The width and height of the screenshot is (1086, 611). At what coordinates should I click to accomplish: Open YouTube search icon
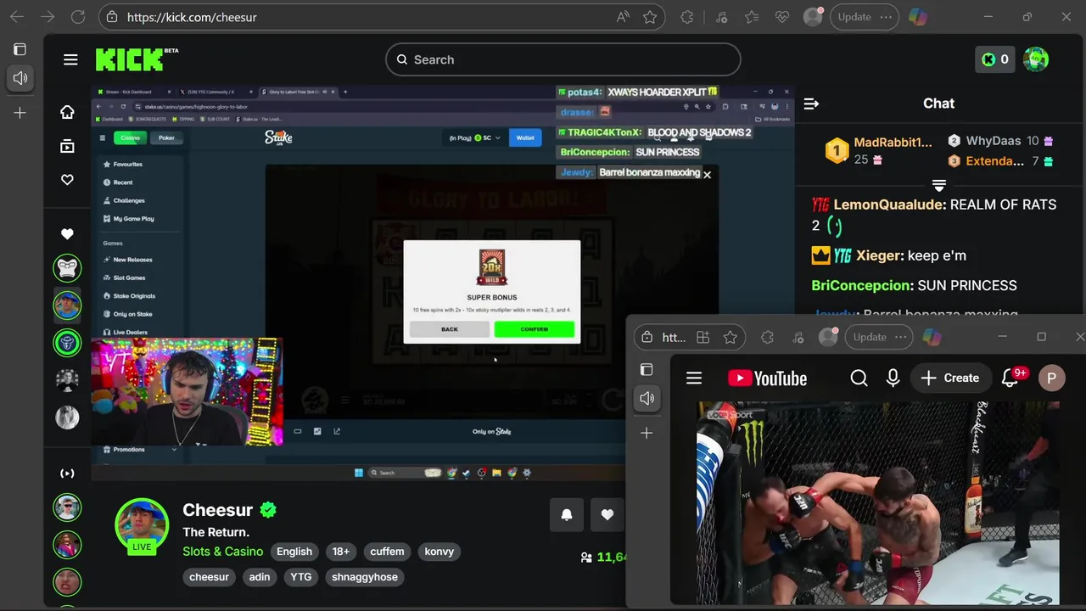pyautogui.click(x=859, y=378)
